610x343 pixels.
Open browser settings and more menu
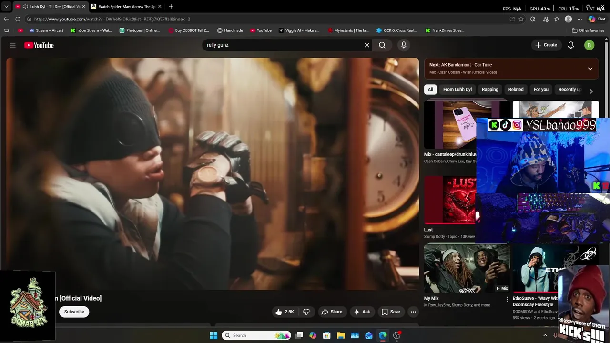point(580,19)
